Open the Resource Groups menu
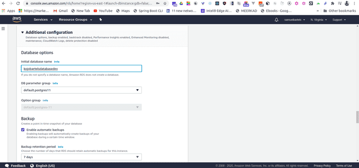Image resolution: width=359 pixels, height=168 pixels. point(76,20)
